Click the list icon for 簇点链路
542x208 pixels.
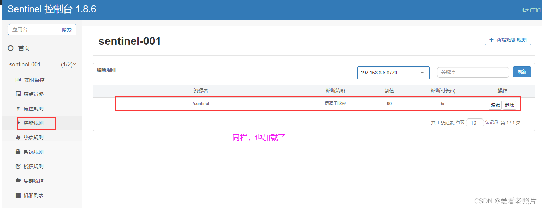coord(18,94)
